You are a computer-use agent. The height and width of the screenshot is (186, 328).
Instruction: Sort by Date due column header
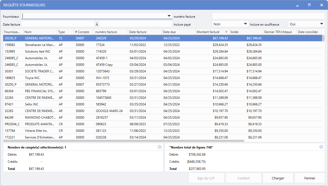179,32
